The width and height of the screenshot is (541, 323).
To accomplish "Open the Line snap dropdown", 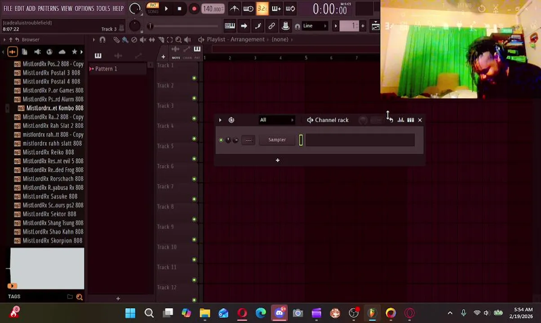I will [x=314, y=26].
